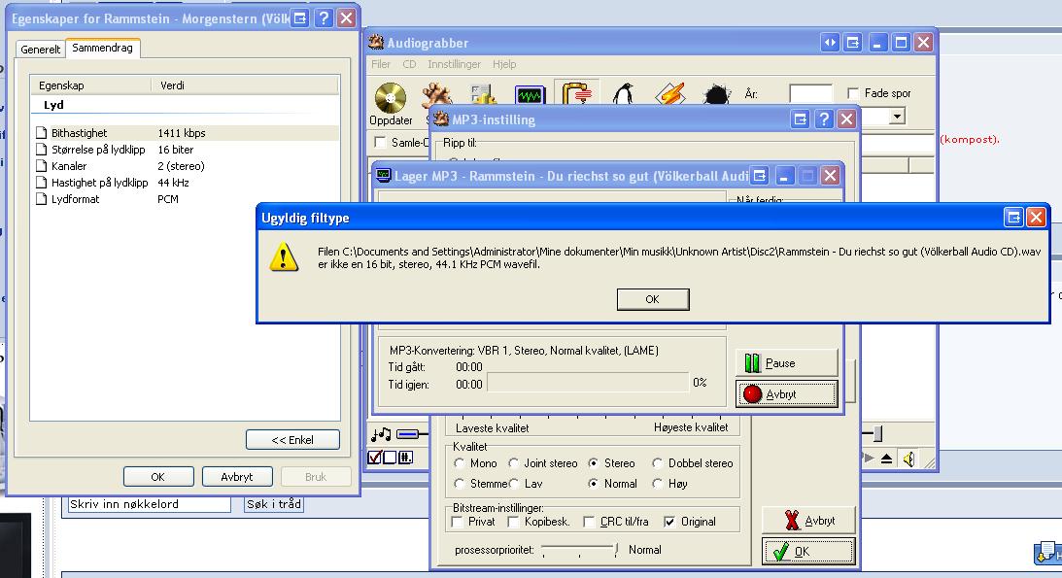
Task: Enable the Privat checkbox
Action: pos(458,522)
